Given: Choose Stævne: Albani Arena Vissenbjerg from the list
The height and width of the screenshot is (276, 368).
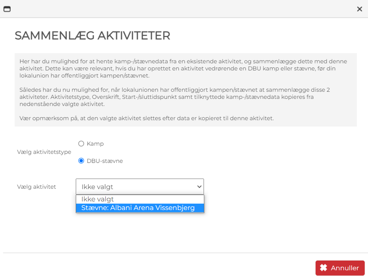Looking at the screenshot, I should click(140, 208).
